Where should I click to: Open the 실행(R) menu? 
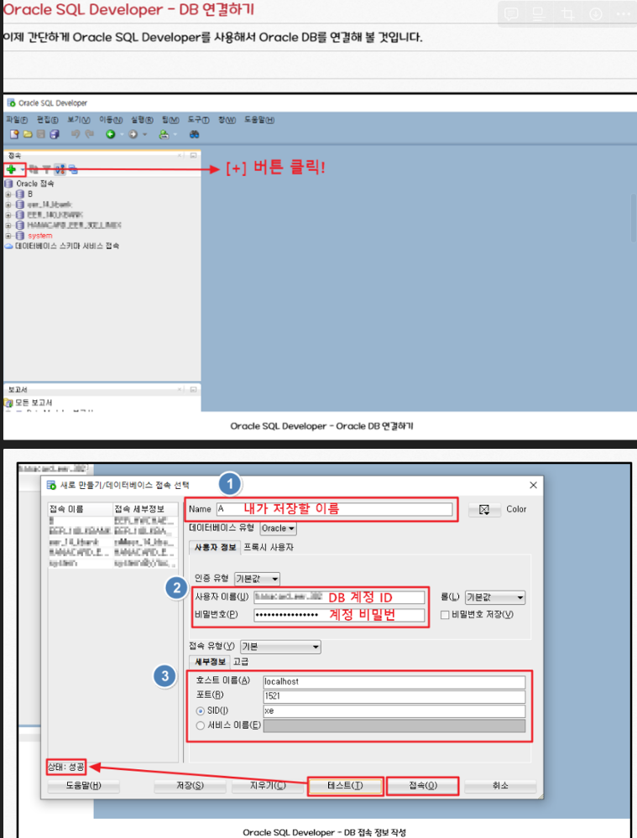[x=143, y=120]
